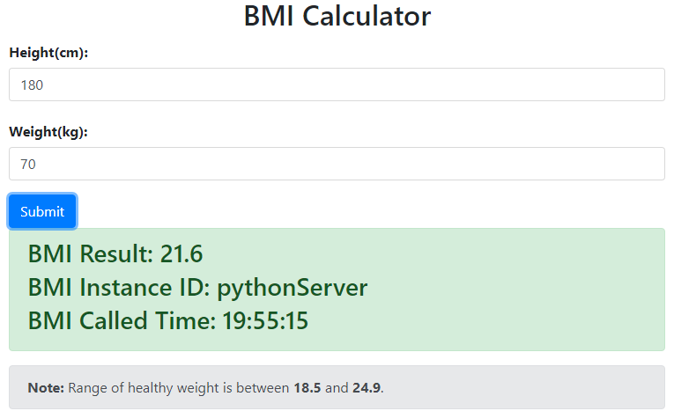Select the "BMI Called Time:" label text

(119, 321)
